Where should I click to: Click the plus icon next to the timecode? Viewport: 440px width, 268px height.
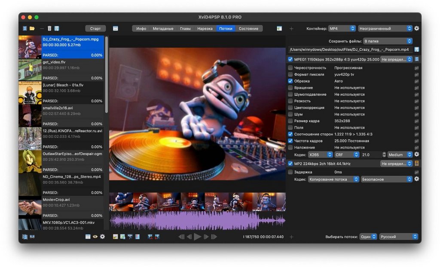tap(291, 237)
